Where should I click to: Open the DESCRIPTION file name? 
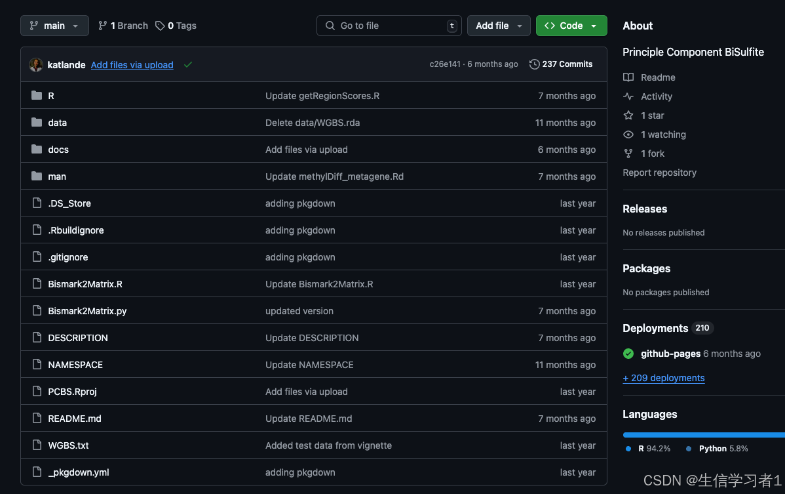point(77,338)
